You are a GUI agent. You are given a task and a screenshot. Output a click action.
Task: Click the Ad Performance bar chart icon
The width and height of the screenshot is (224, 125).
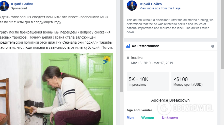[x=128, y=46]
